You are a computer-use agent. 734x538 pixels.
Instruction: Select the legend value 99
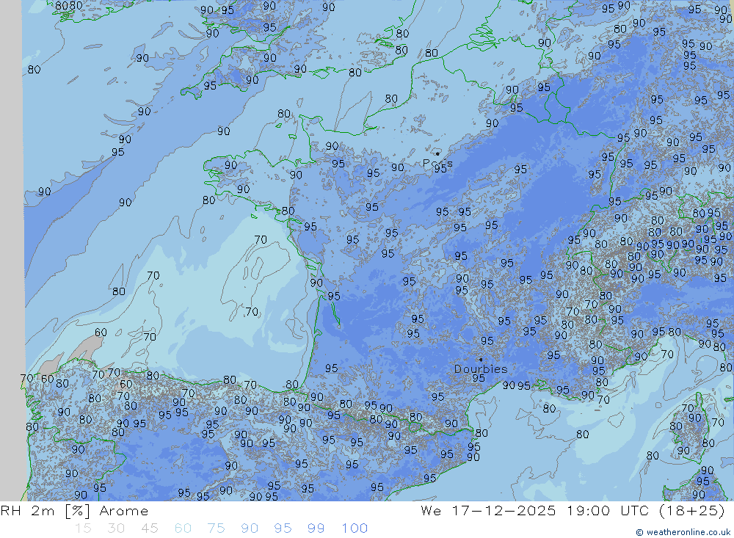click(x=316, y=528)
